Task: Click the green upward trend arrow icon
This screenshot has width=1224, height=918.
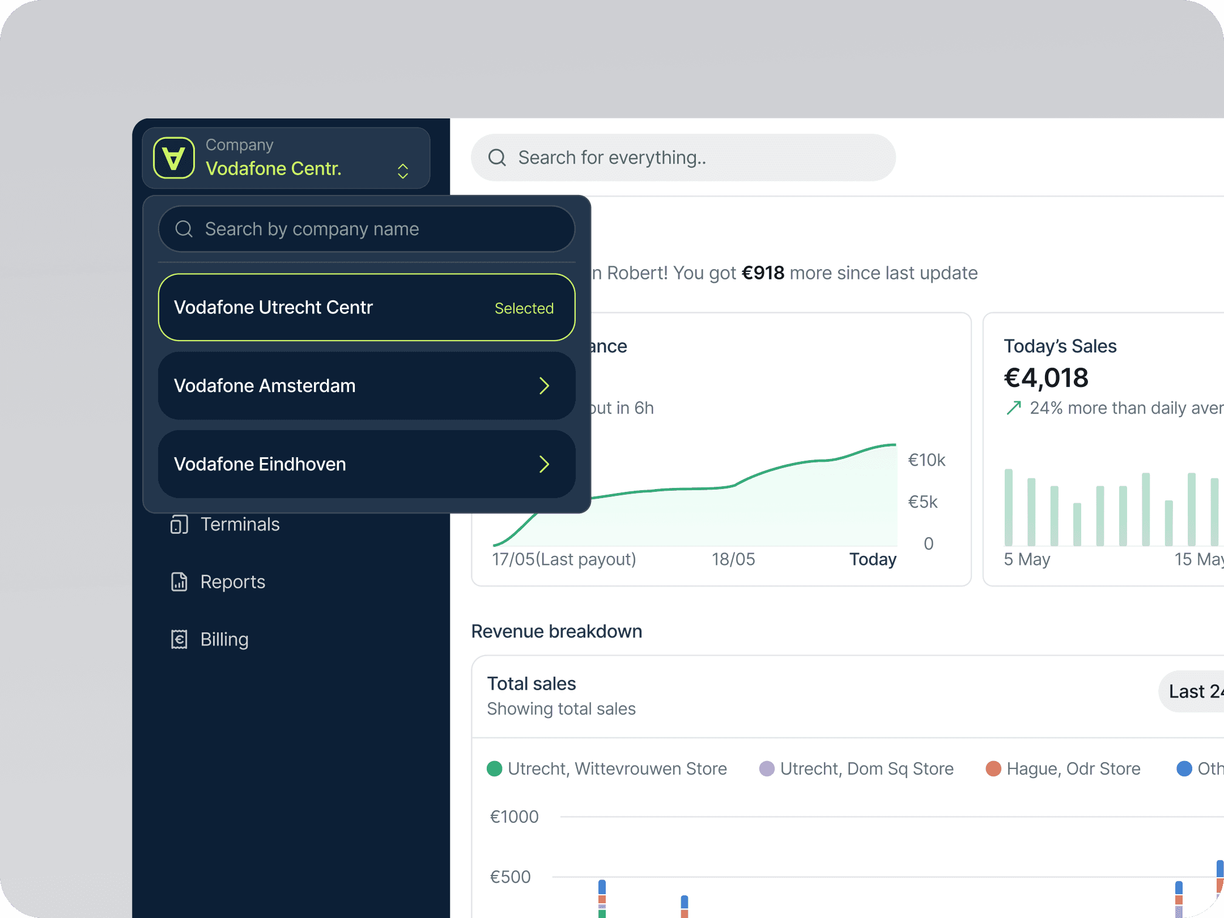Action: tap(1014, 408)
